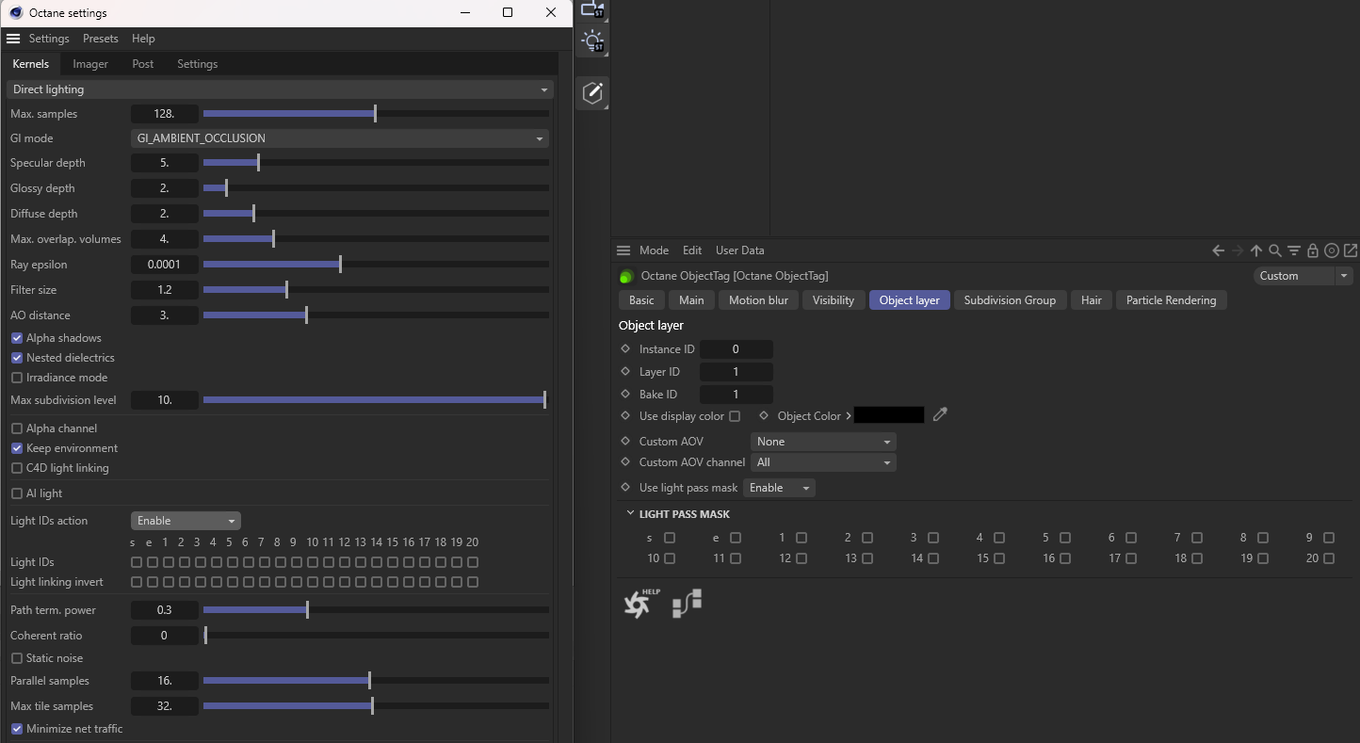
Task: Open the Motion blur tab
Action: pyautogui.click(x=759, y=300)
